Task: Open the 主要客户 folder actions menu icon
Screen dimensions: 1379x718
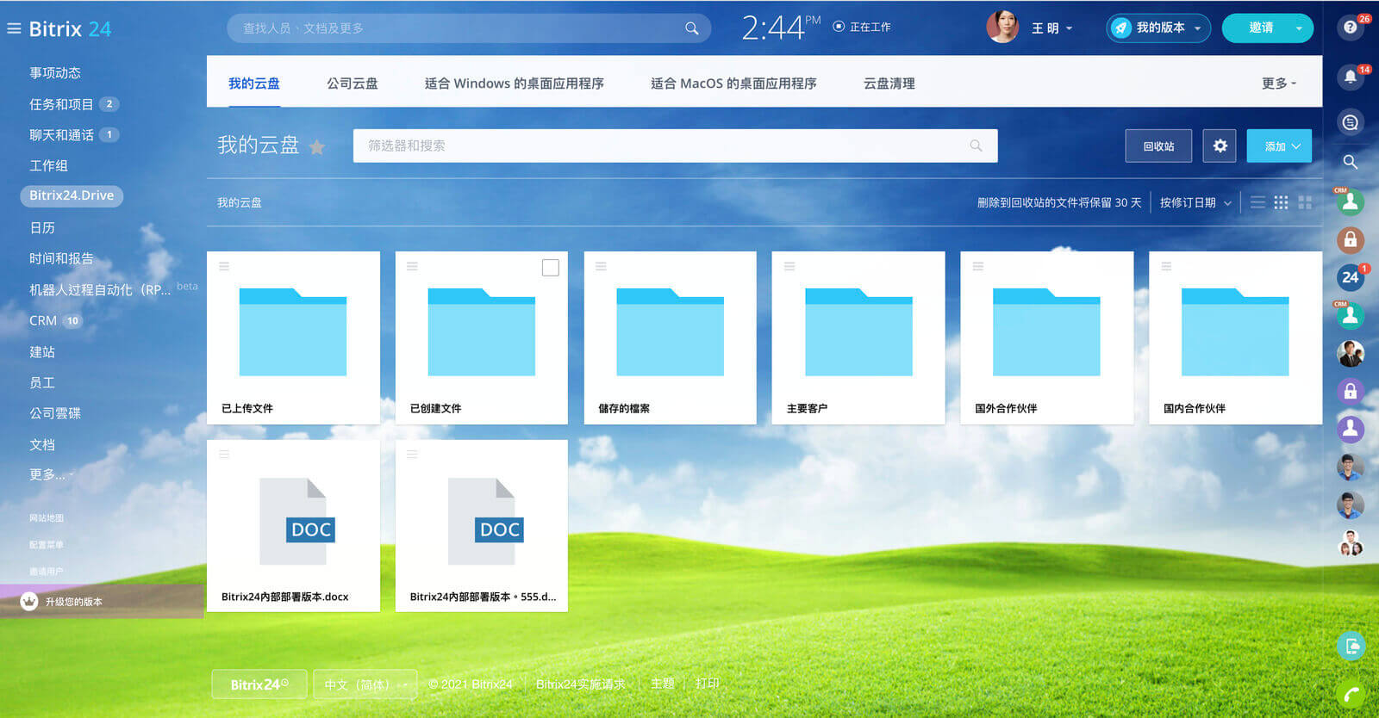Action: pyautogui.click(x=789, y=266)
